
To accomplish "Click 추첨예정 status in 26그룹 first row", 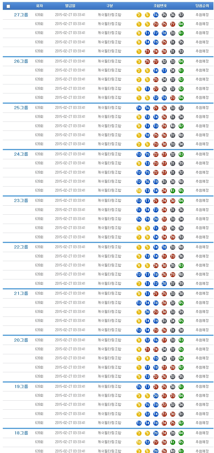I will pyautogui.click(x=202, y=61).
